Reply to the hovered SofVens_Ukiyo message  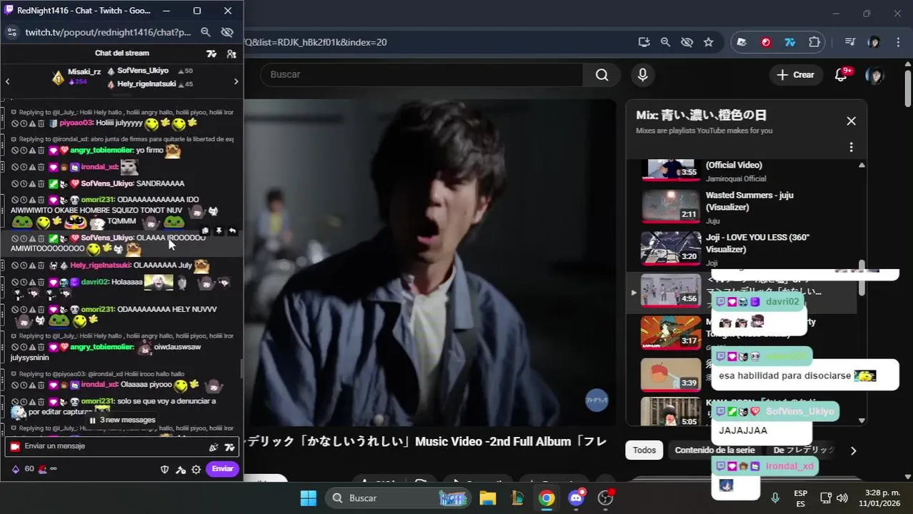pos(232,231)
